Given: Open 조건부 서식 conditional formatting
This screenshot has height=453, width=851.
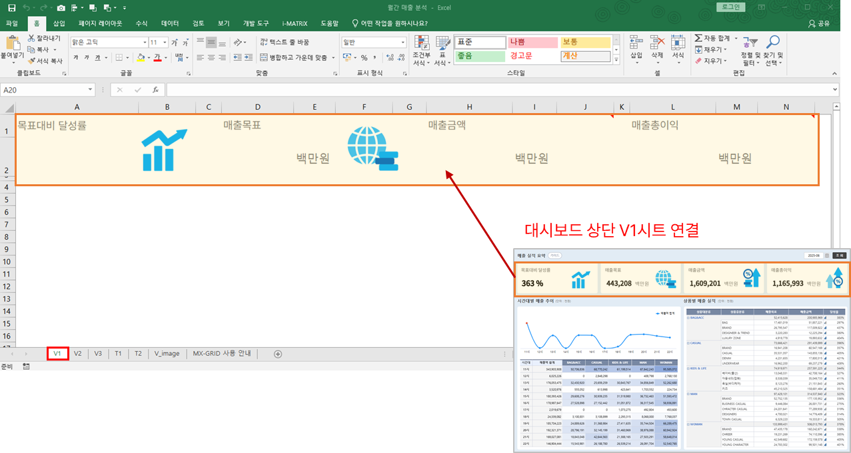Looking at the screenshot, I should pos(421,51).
